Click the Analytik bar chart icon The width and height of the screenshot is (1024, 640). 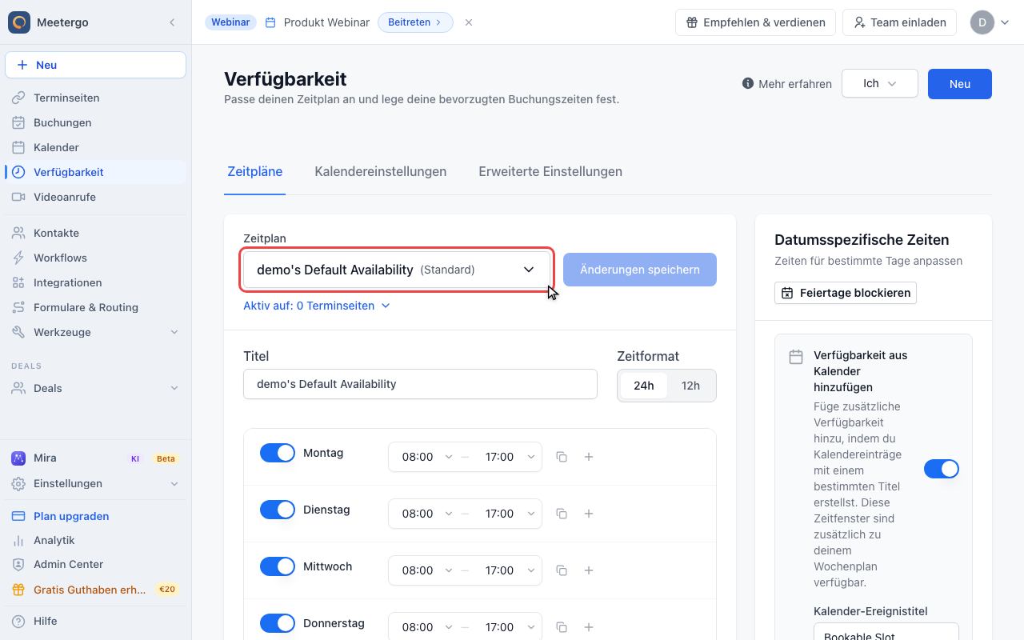(x=18, y=540)
